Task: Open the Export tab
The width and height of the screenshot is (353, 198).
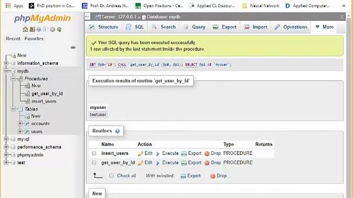Action: coord(224,27)
